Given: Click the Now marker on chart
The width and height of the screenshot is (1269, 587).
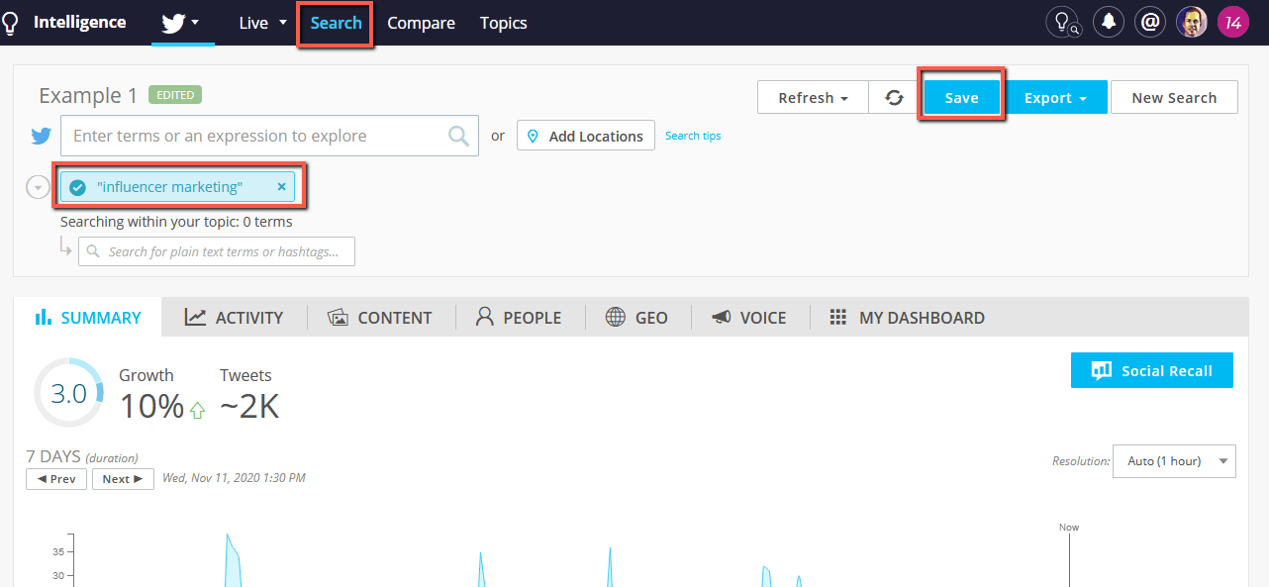Looking at the screenshot, I should pyautogui.click(x=1069, y=528).
